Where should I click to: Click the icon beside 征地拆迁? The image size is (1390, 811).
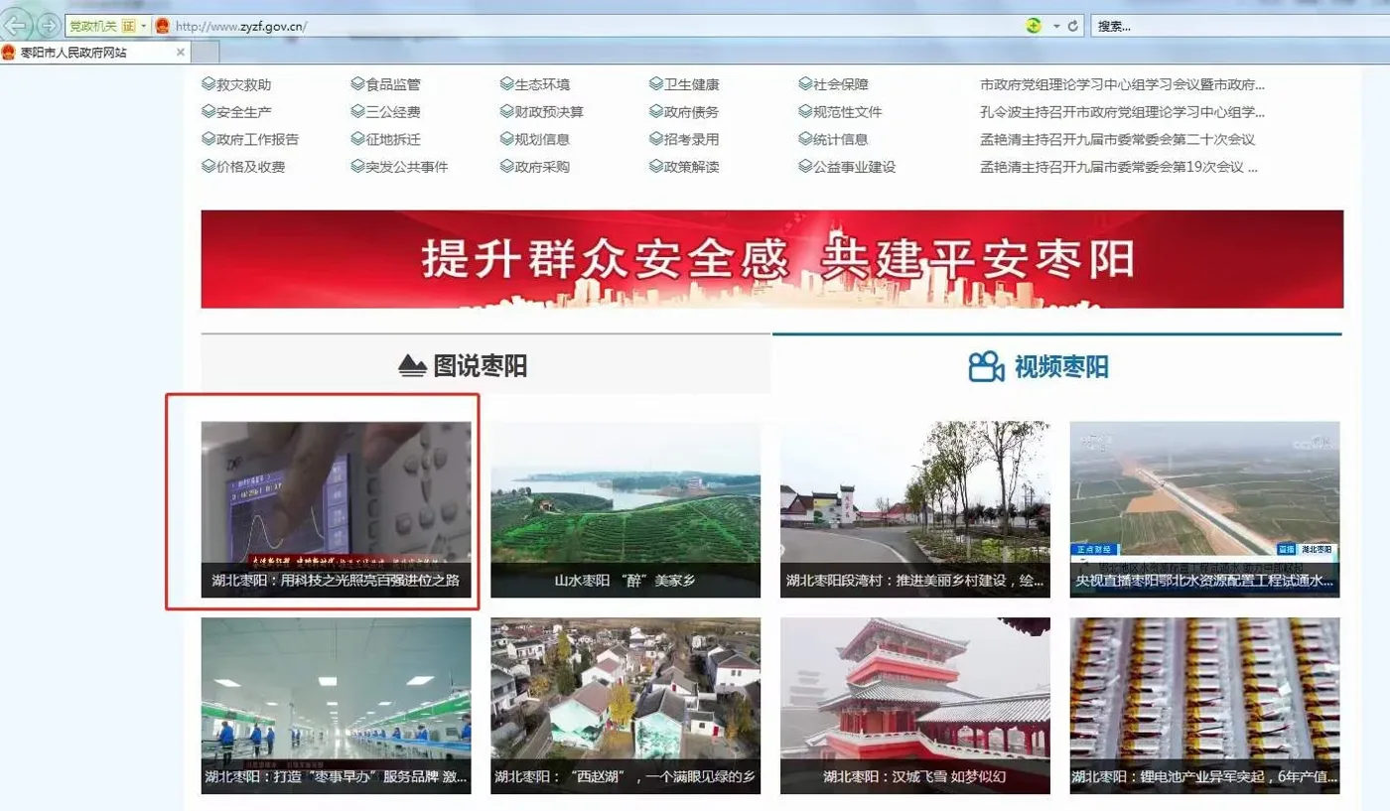click(x=357, y=139)
